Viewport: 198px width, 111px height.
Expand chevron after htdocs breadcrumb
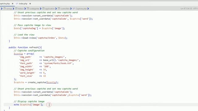25,9
